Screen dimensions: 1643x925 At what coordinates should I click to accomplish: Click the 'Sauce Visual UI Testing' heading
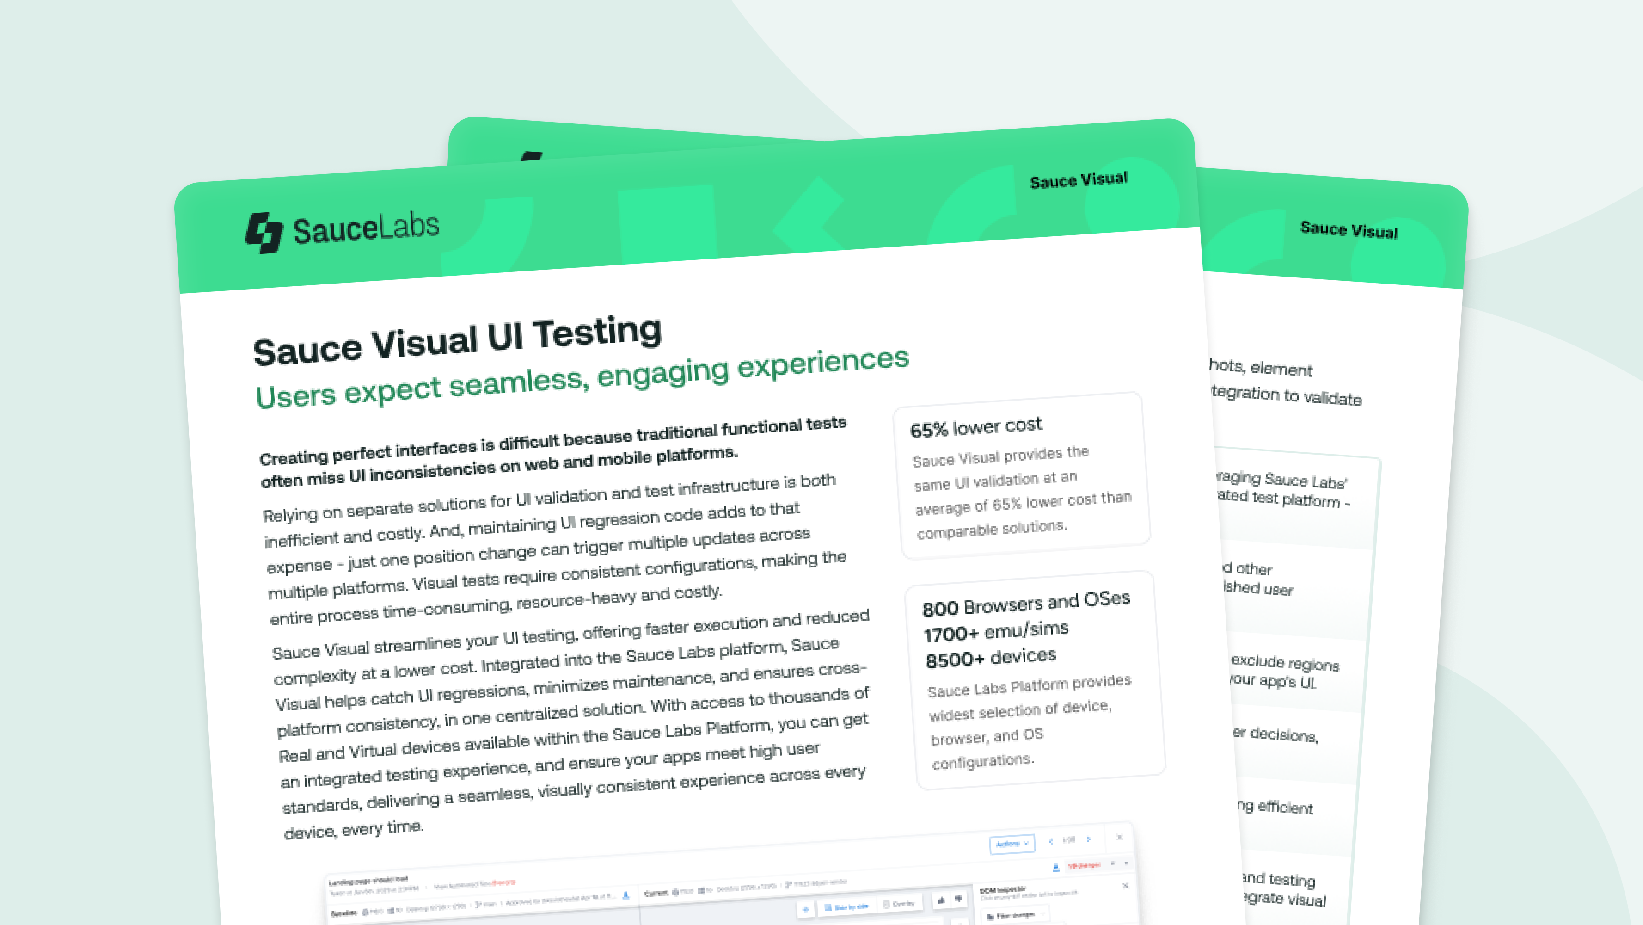pyautogui.click(x=457, y=341)
